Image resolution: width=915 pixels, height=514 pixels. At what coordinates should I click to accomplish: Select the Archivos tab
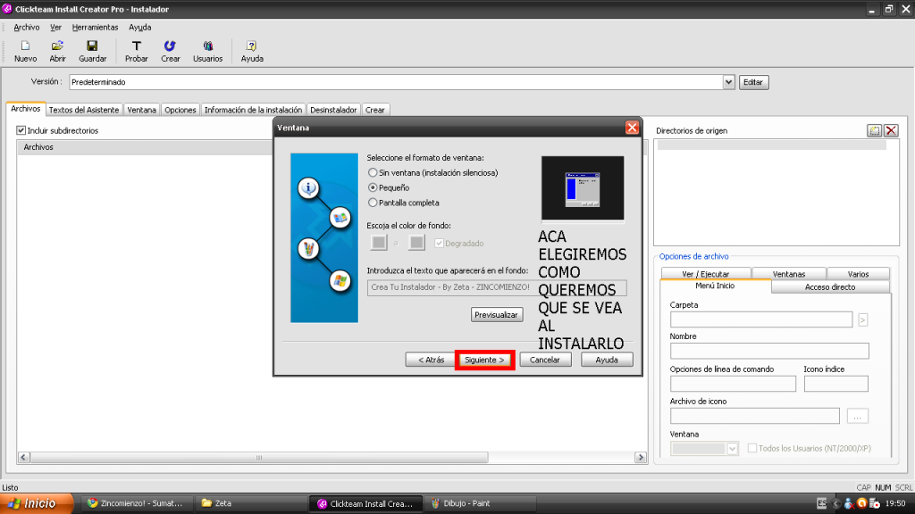click(x=26, y=109)
